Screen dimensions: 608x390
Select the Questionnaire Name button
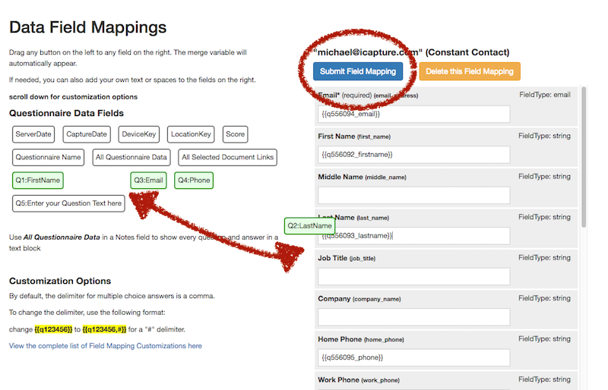[48, 157]
